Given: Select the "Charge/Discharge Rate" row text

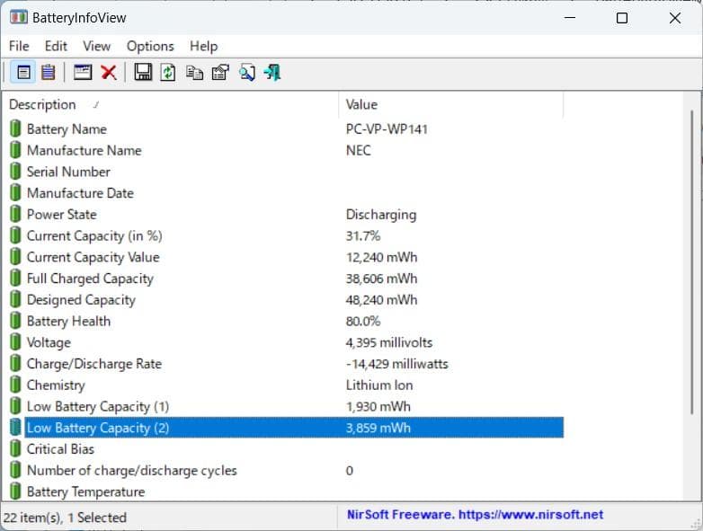Looking at the screenshot, I should (x=94, y=364).
